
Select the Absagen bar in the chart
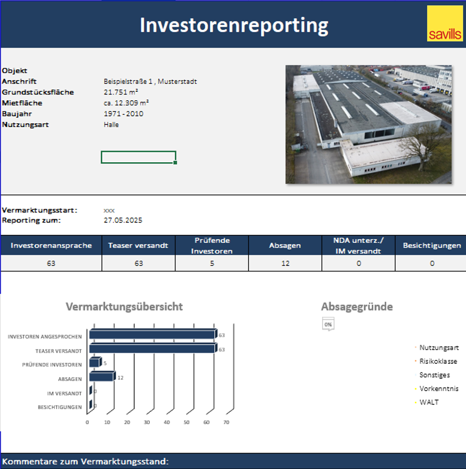click(101, 377)
